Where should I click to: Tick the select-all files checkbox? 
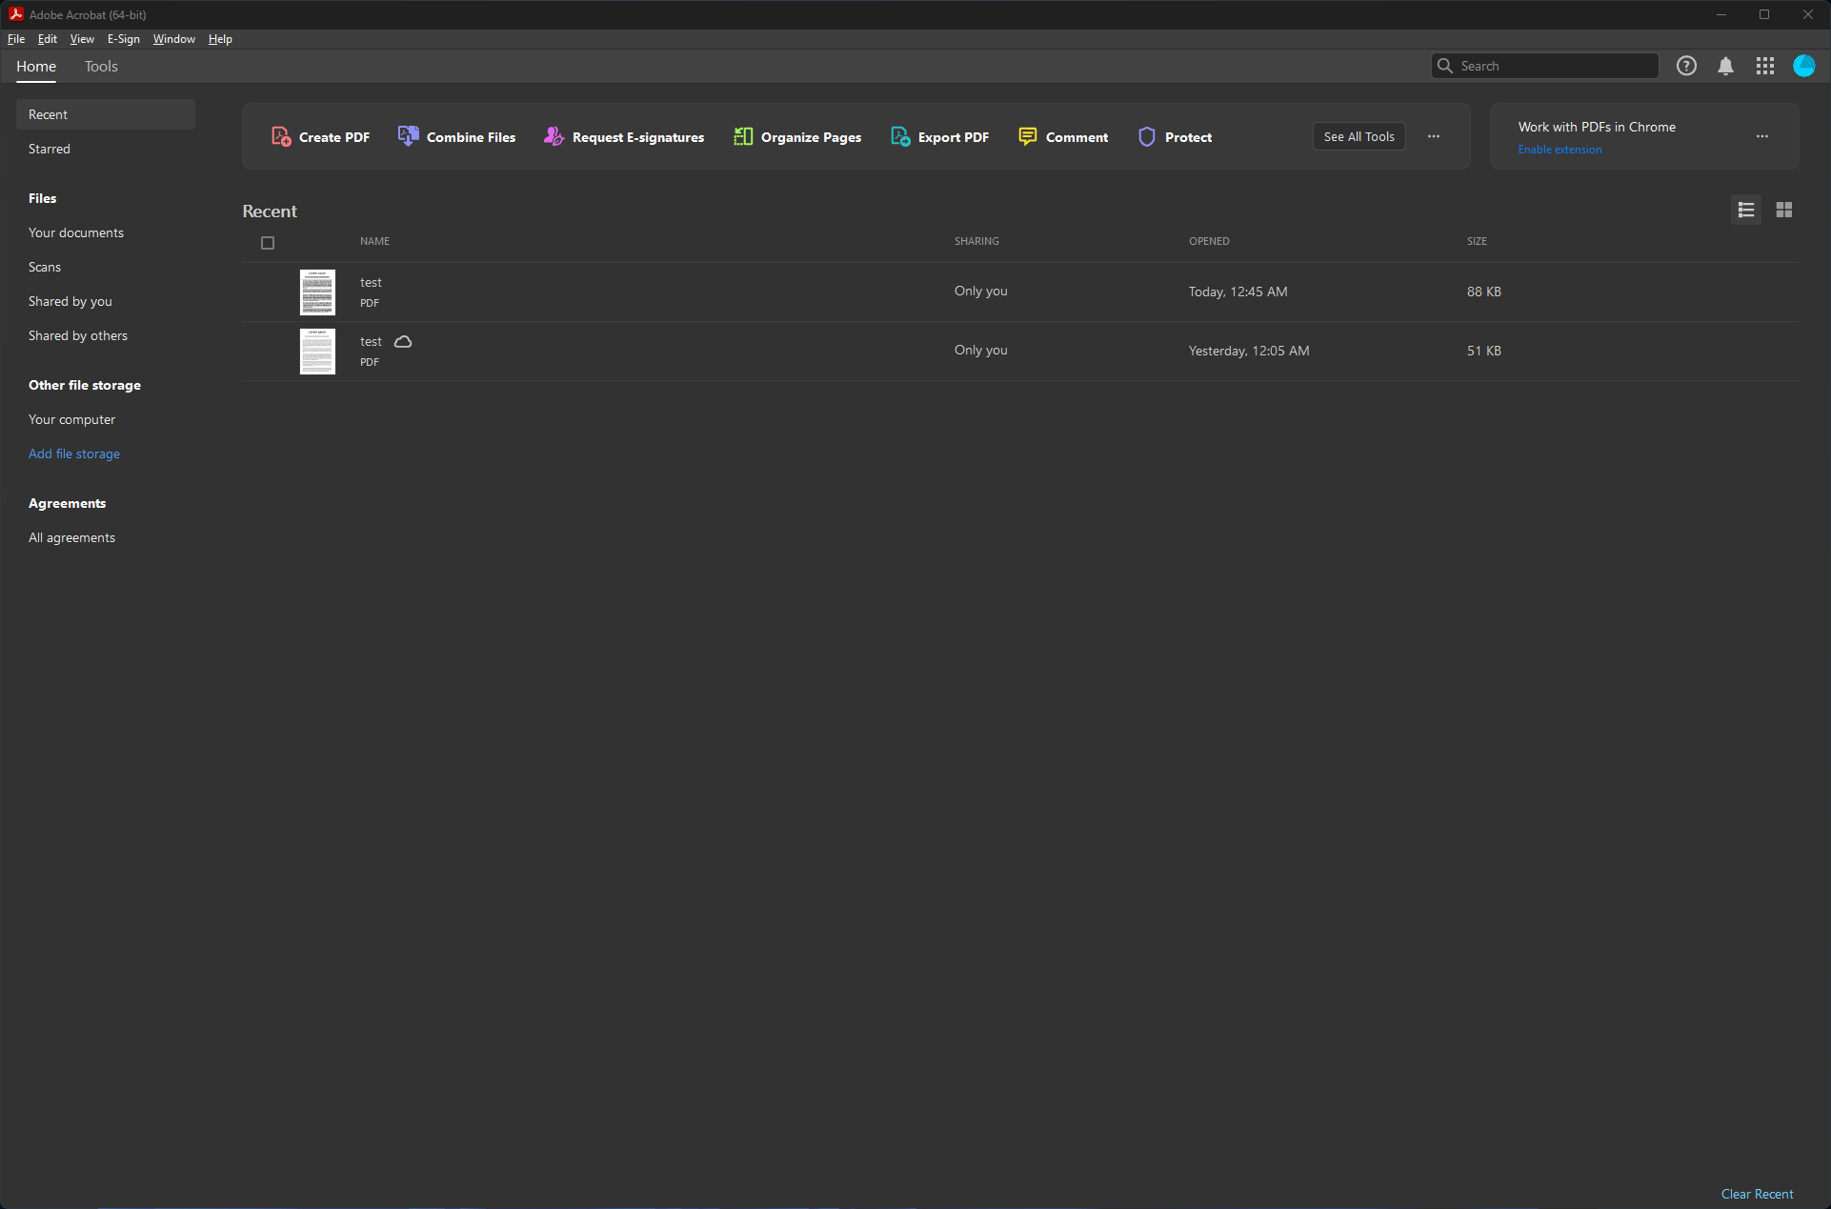268,243
